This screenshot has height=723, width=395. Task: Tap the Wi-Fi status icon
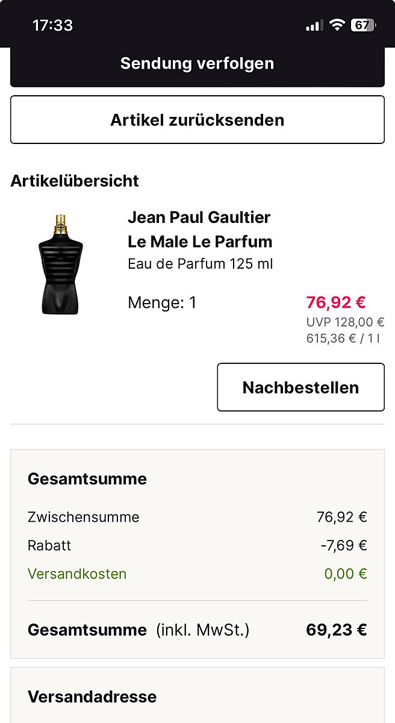(x=337, y=25)
